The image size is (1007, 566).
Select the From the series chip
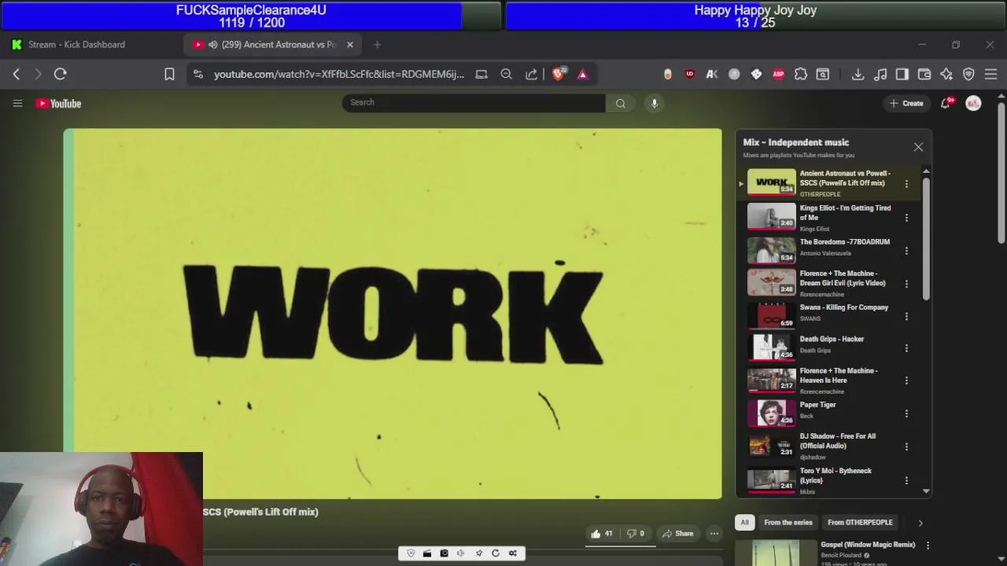tap(788, 522)
